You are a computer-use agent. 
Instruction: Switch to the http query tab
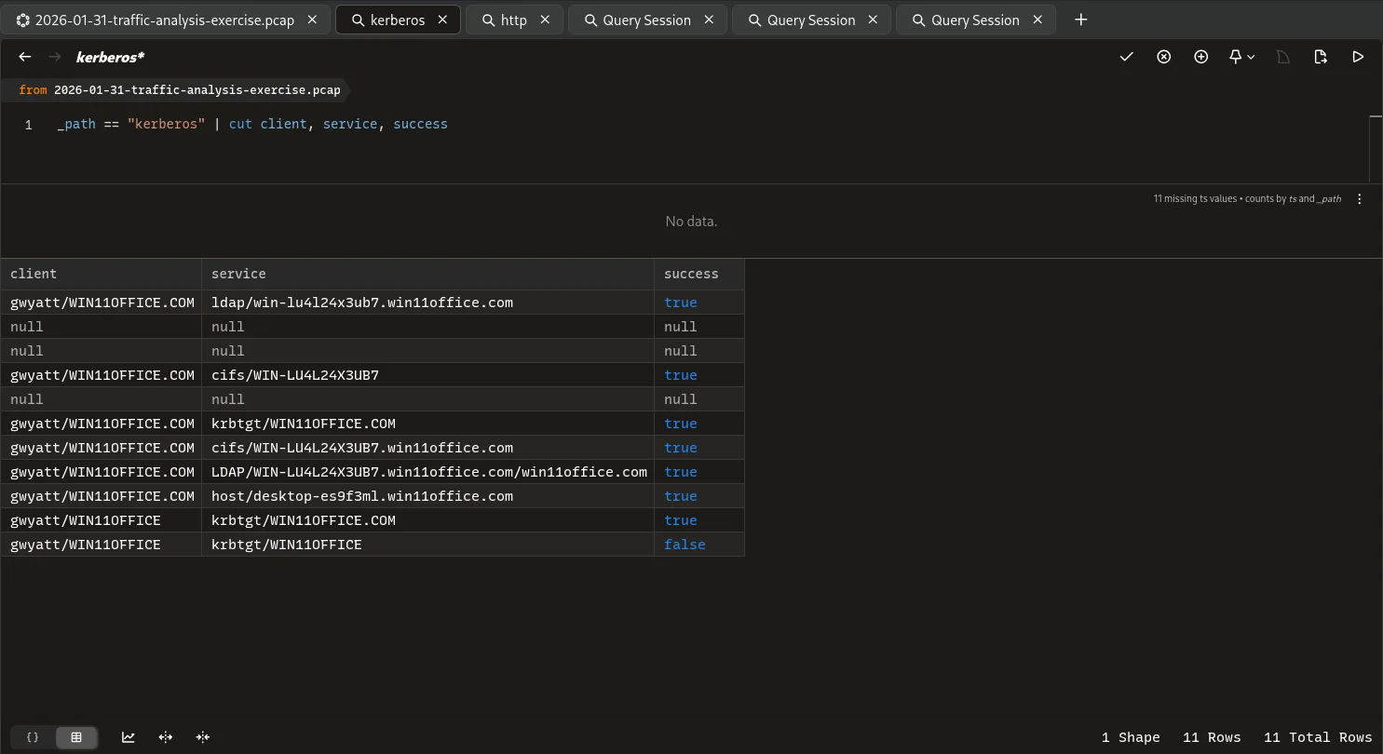514,19
